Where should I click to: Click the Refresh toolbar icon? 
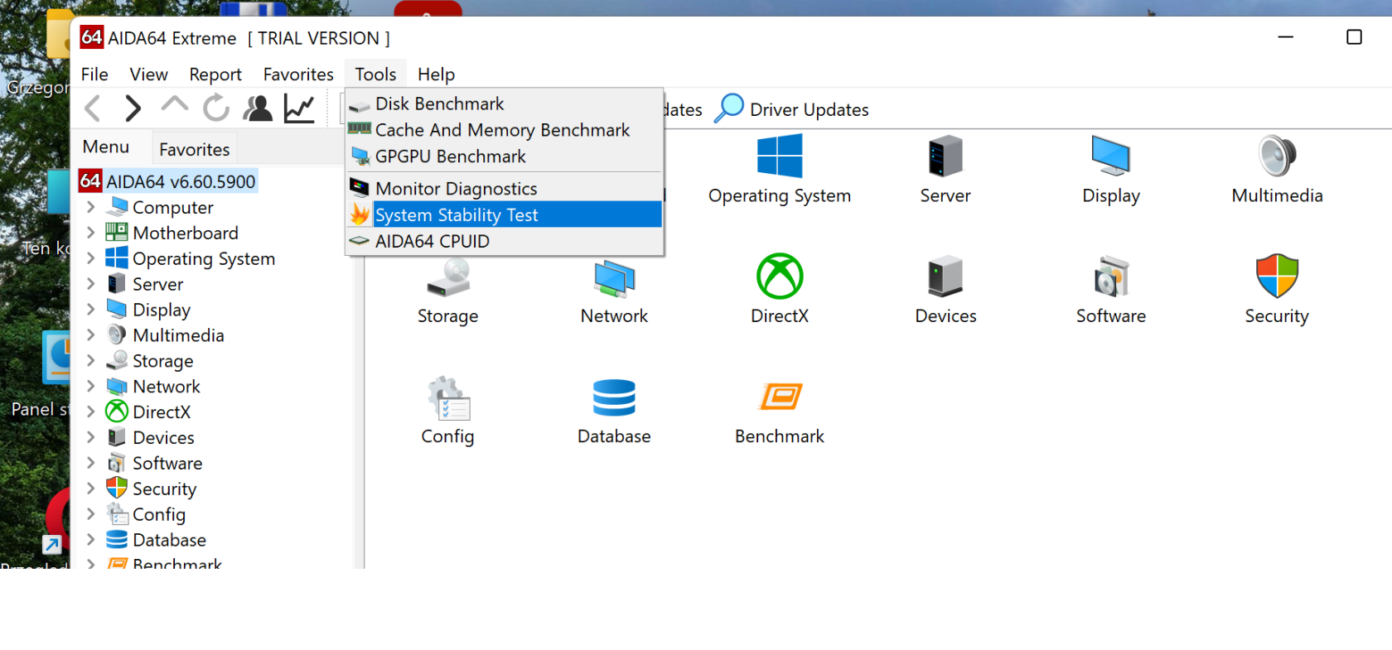[216, 108]
